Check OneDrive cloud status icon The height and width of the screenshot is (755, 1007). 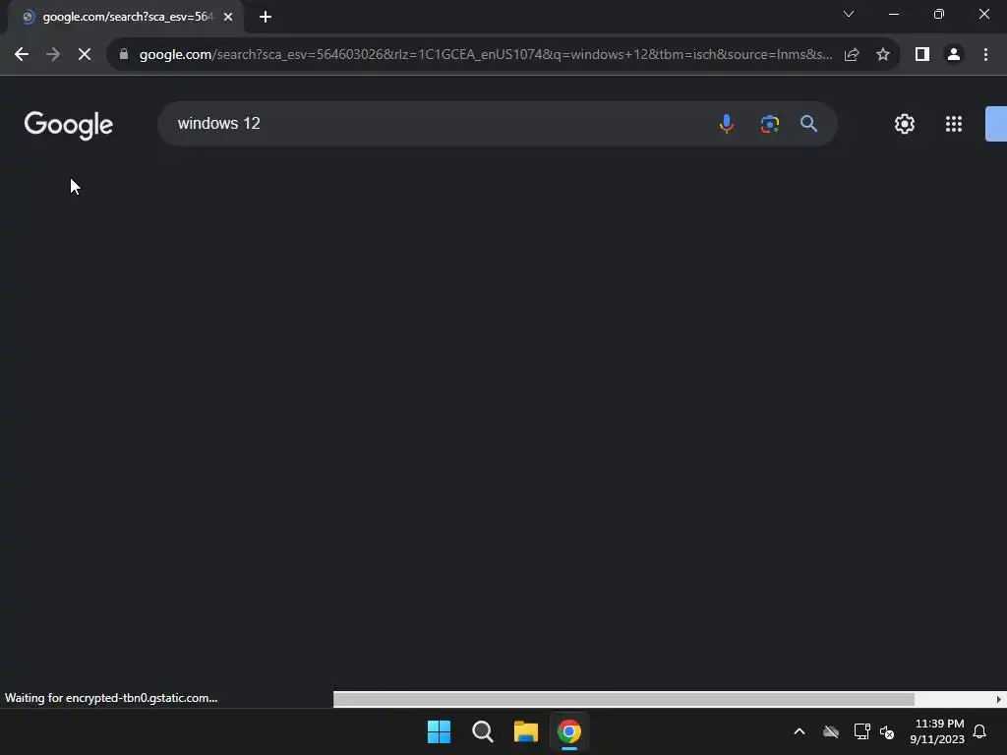[x=831, y=731]
